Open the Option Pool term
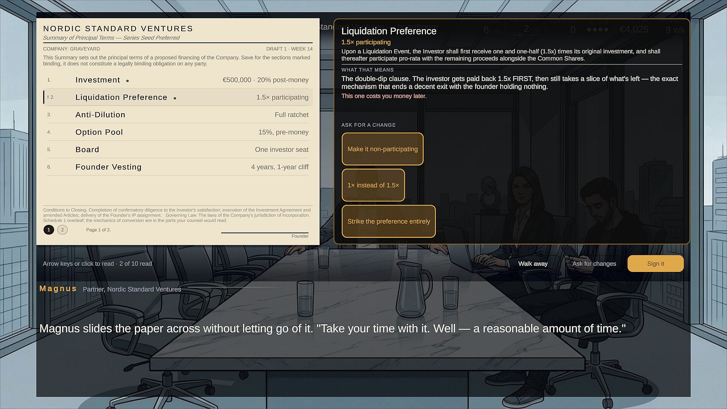This screenshot has width=727, height=409. point(178,132)
